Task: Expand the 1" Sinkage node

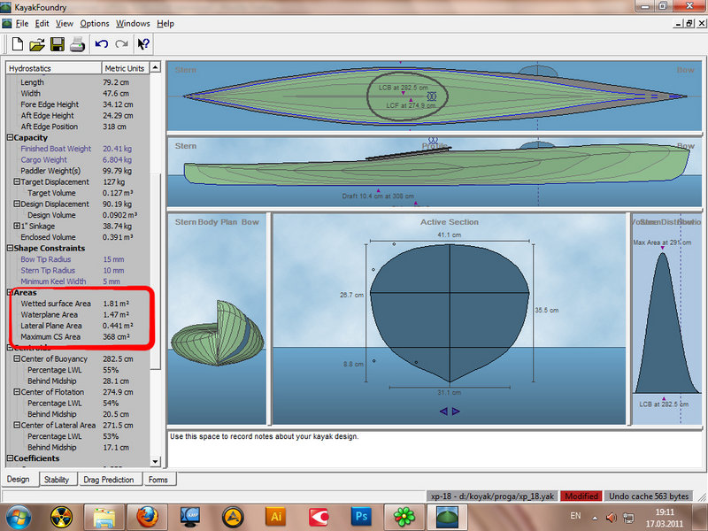Action: [x=17, y=226]
